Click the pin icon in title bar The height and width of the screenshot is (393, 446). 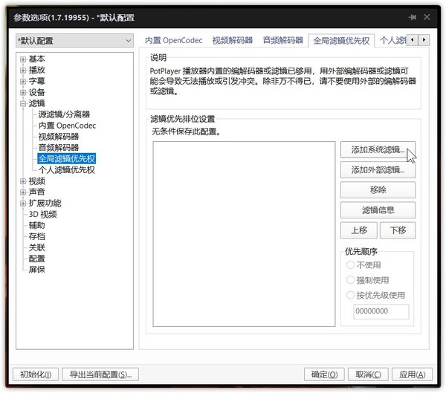click(x=411, y=16)
